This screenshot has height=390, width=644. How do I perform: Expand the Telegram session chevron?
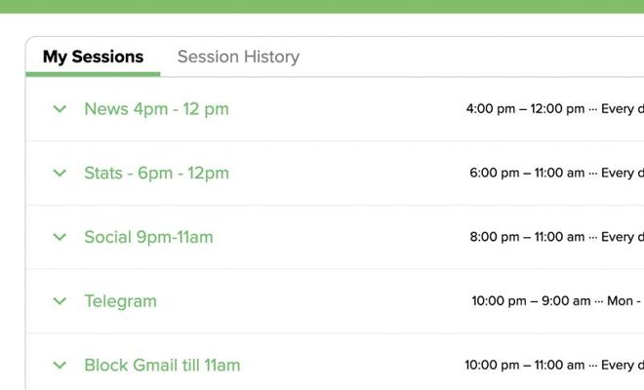60,301
